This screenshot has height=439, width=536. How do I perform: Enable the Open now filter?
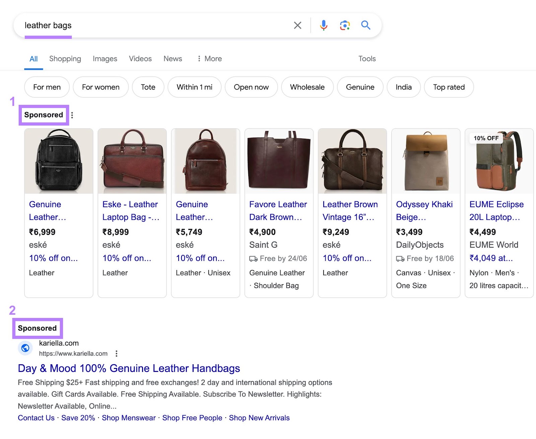coord(251,87)
